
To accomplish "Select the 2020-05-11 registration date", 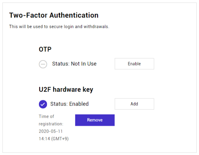I will (x=51, y=131).
